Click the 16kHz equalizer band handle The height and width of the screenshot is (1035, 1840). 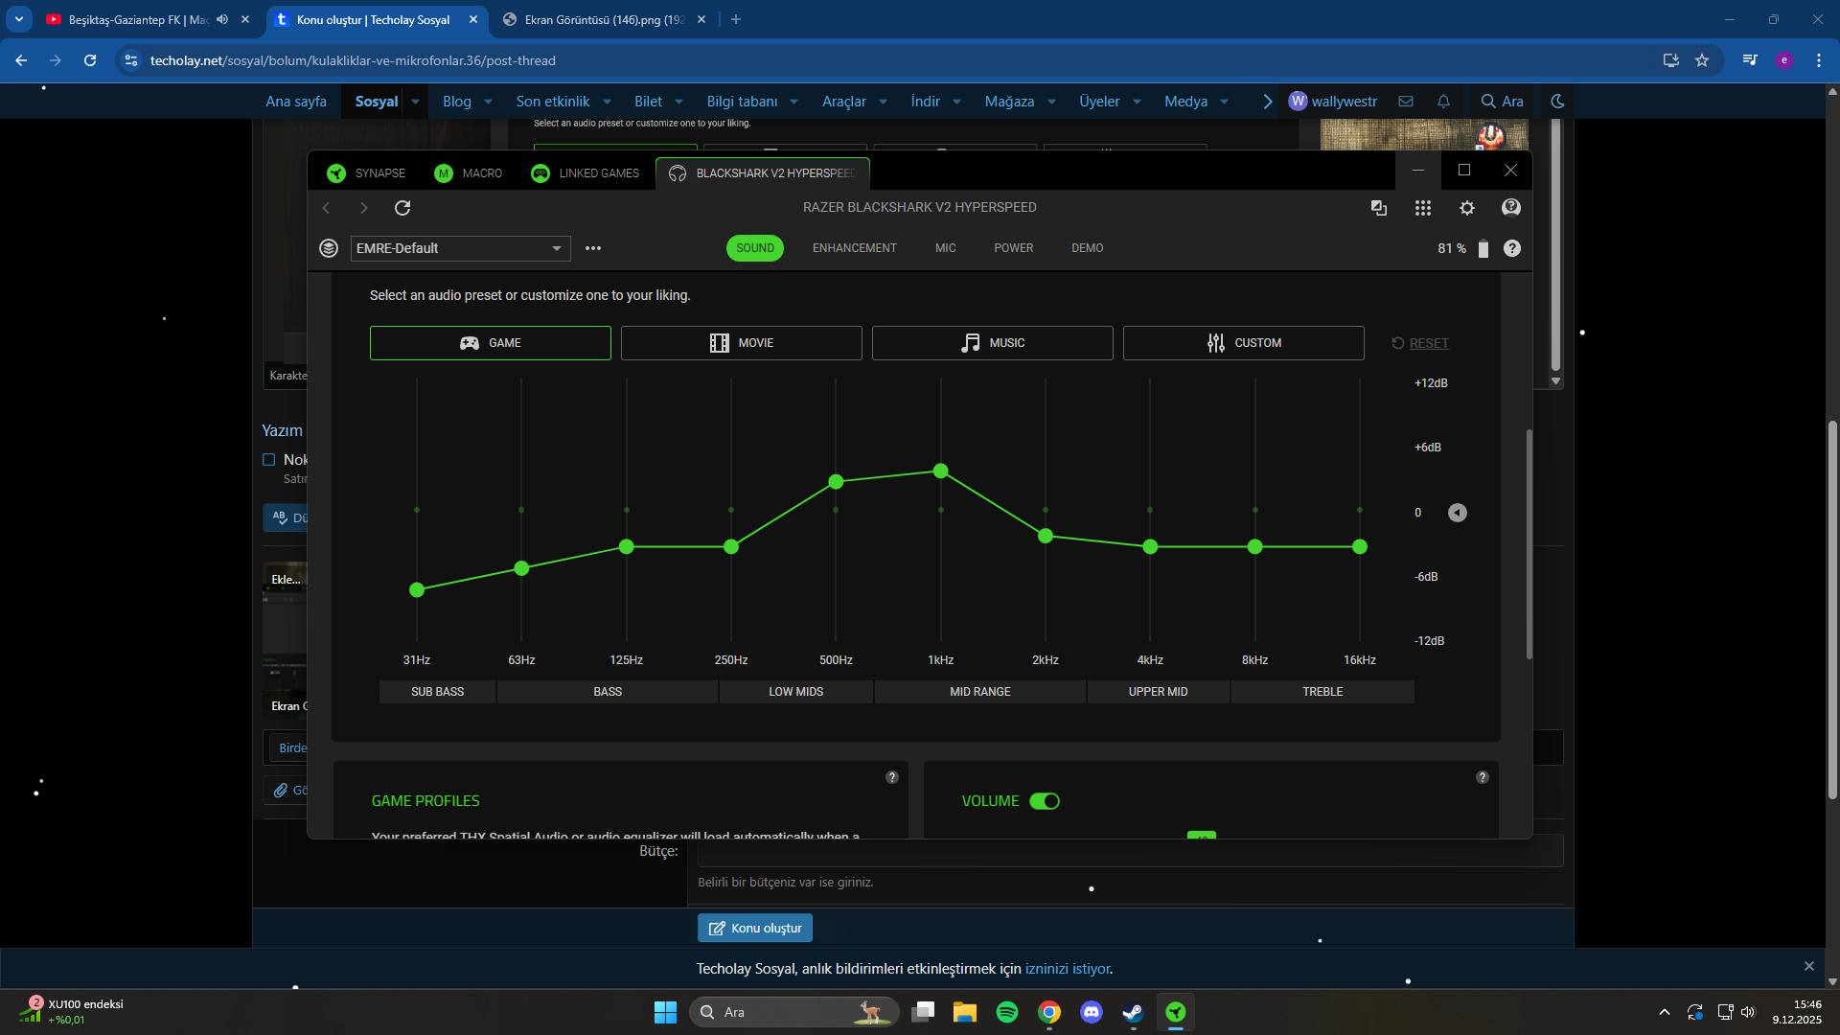[1360, 547]
